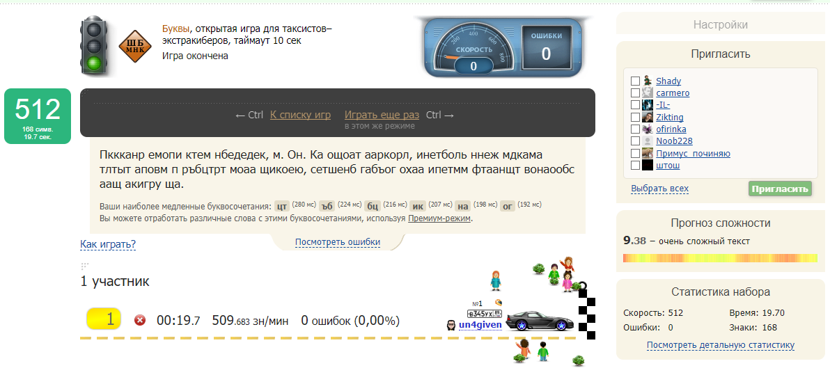Click Zikting's avatar icon
The image size is (830, 375).
[648, 118]
